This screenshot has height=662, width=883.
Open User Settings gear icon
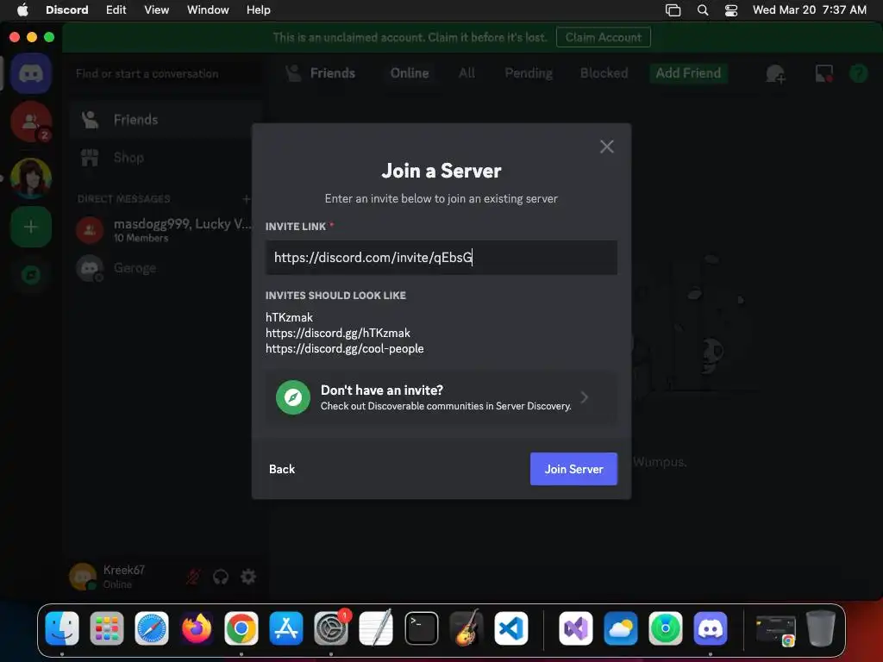pos(248,577)
